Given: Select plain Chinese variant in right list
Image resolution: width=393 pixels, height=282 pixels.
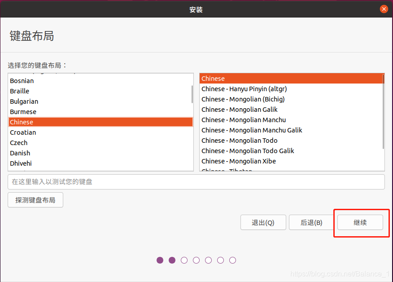Looking at the screenshot, I should (292, 79).
